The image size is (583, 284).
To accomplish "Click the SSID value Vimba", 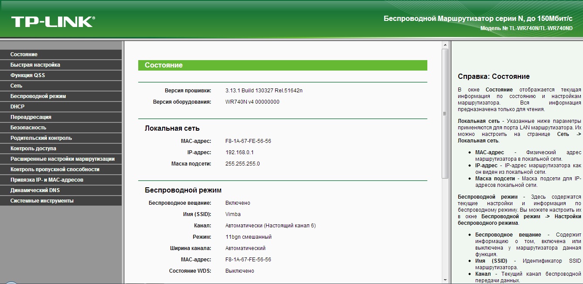I will pos(233,214).
